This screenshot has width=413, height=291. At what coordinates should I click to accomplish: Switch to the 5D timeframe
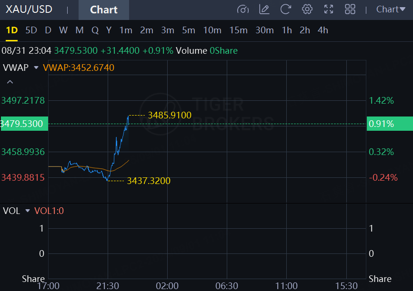(x=31, y=30)
